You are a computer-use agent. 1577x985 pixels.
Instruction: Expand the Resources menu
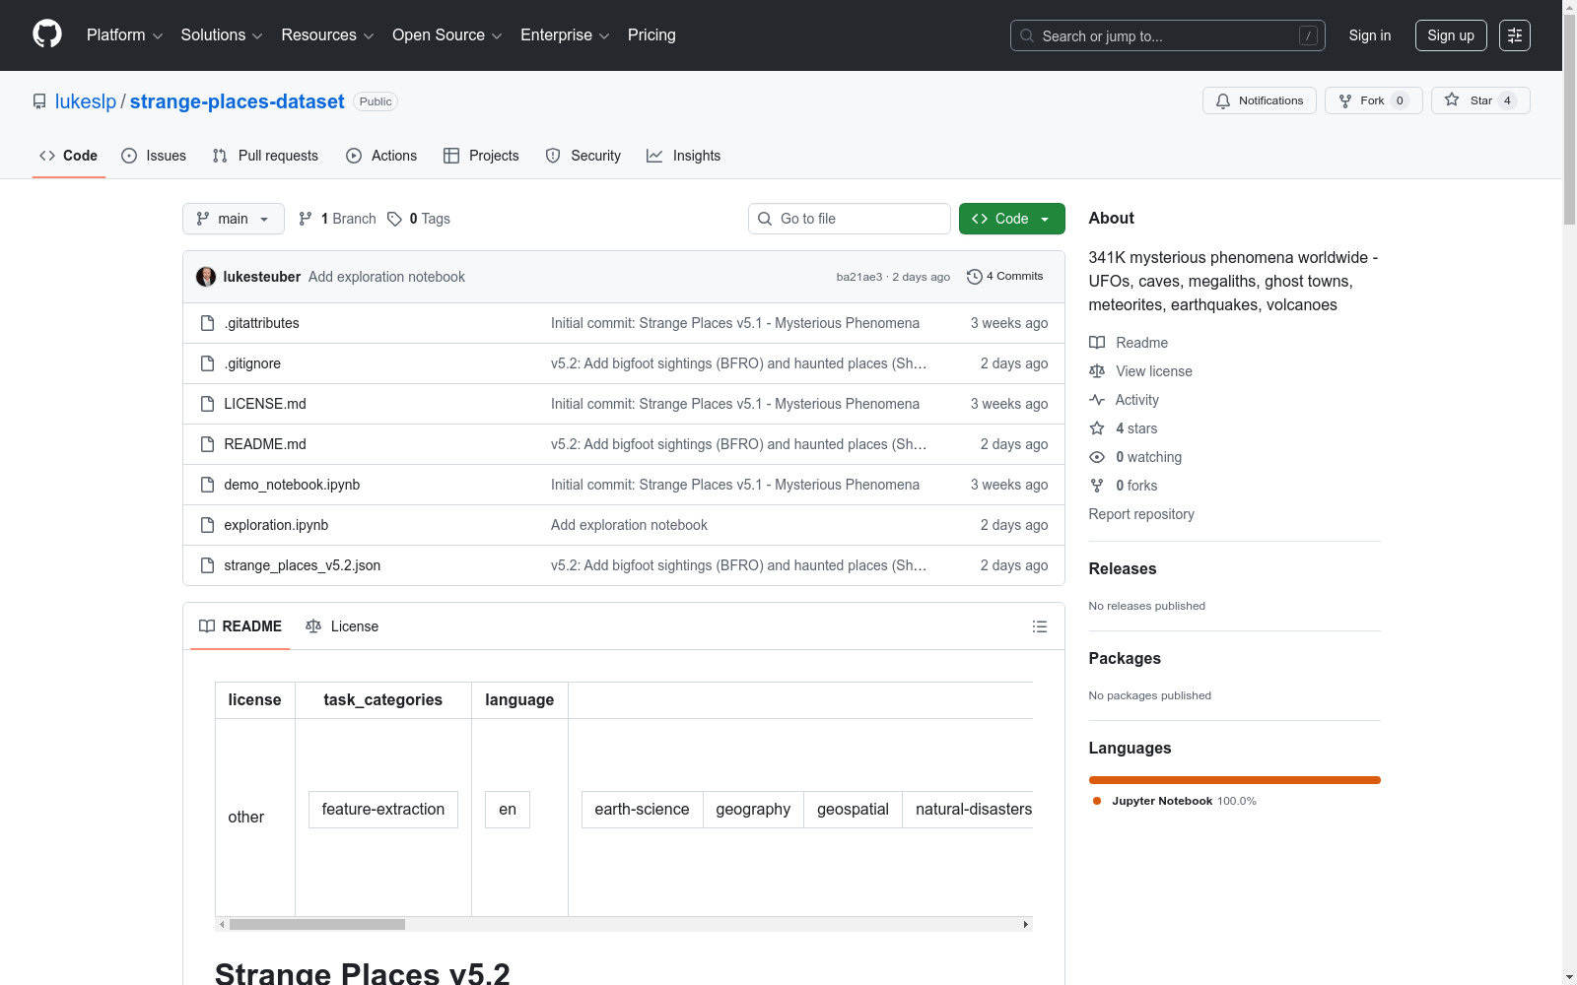(x=327, y=35)
